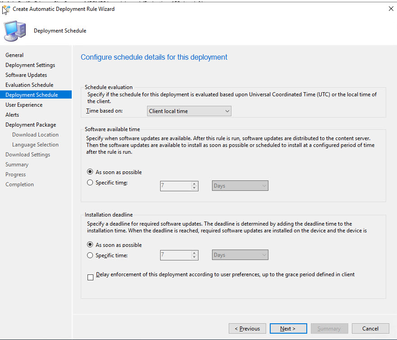Jump to the Alerts page
The height and width of the screenshot is (340, 397).
pyautogui.click(x=12, y=115)
